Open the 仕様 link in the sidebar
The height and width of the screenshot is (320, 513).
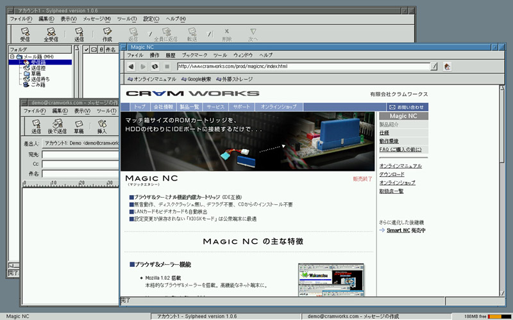pos(384,133)
